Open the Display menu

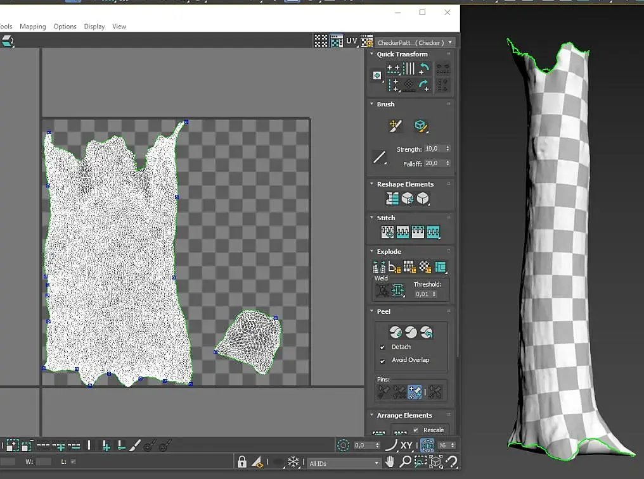tap(94, 27)
